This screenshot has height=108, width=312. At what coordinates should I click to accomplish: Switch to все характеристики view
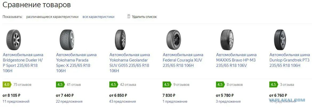click(98, 17)
